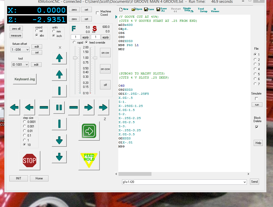Viewport: 273px width, 207px height.
Task: Enable the Machine Coord checkbox
Action: [x=98, y=13]
